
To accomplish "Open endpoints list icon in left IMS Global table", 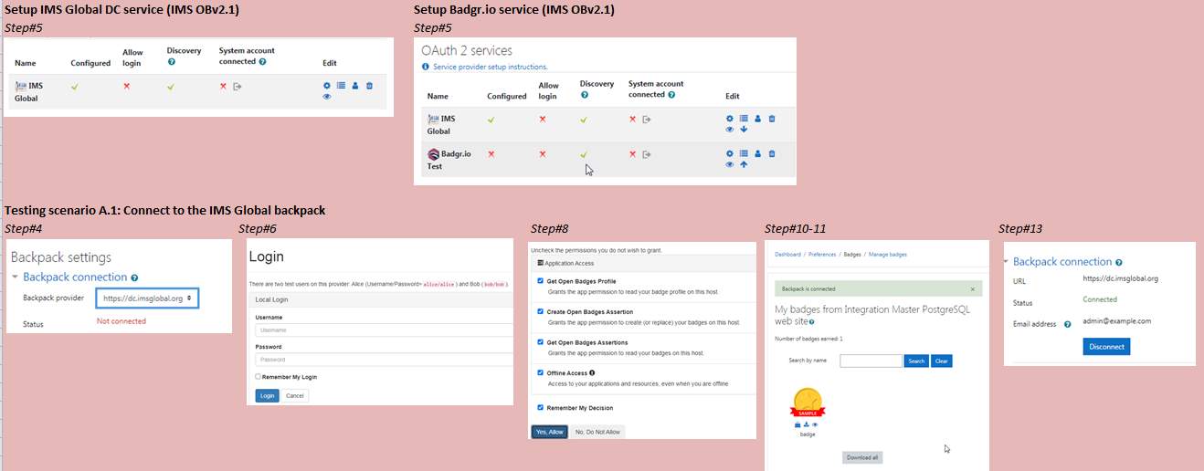I will [x=341, y=86].
